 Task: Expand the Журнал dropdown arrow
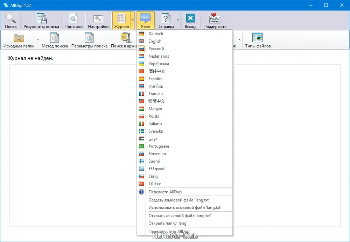pos(133,20)
